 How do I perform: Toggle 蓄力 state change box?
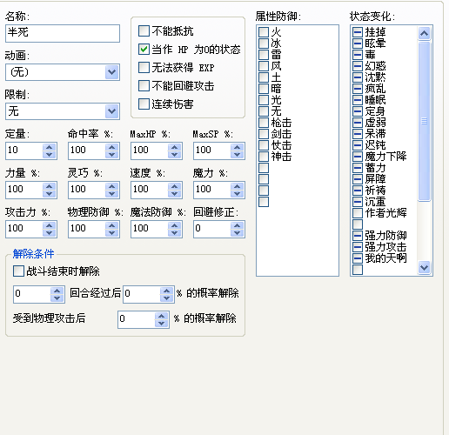click(x=358, y=168)
